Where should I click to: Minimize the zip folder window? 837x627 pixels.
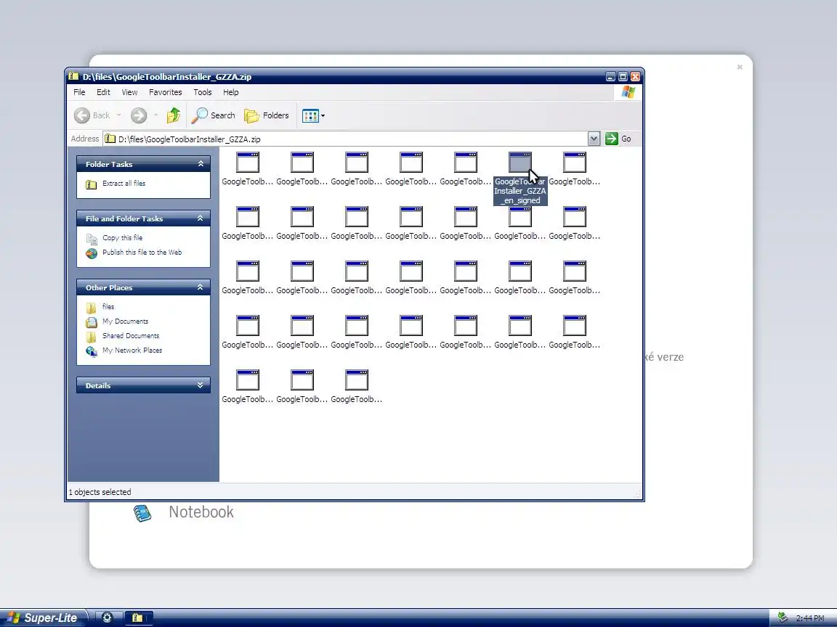(610, 77)
